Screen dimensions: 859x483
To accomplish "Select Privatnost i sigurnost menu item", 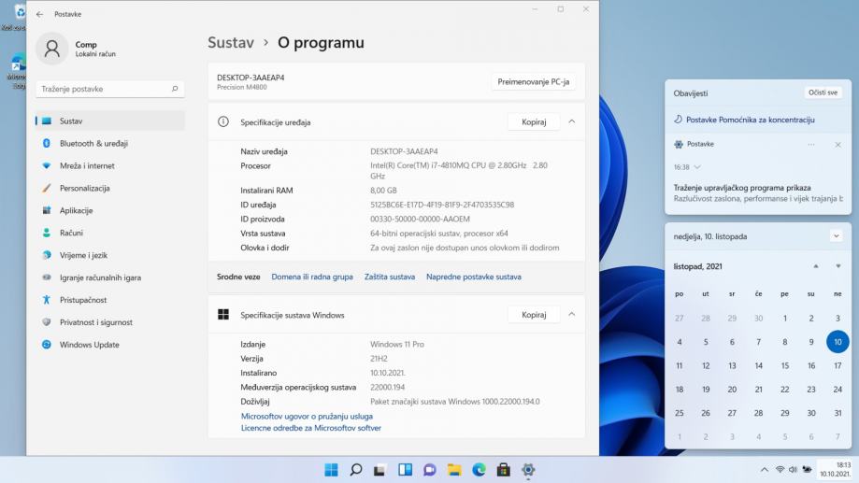I will pyautogui.click(x=95, y=322).
